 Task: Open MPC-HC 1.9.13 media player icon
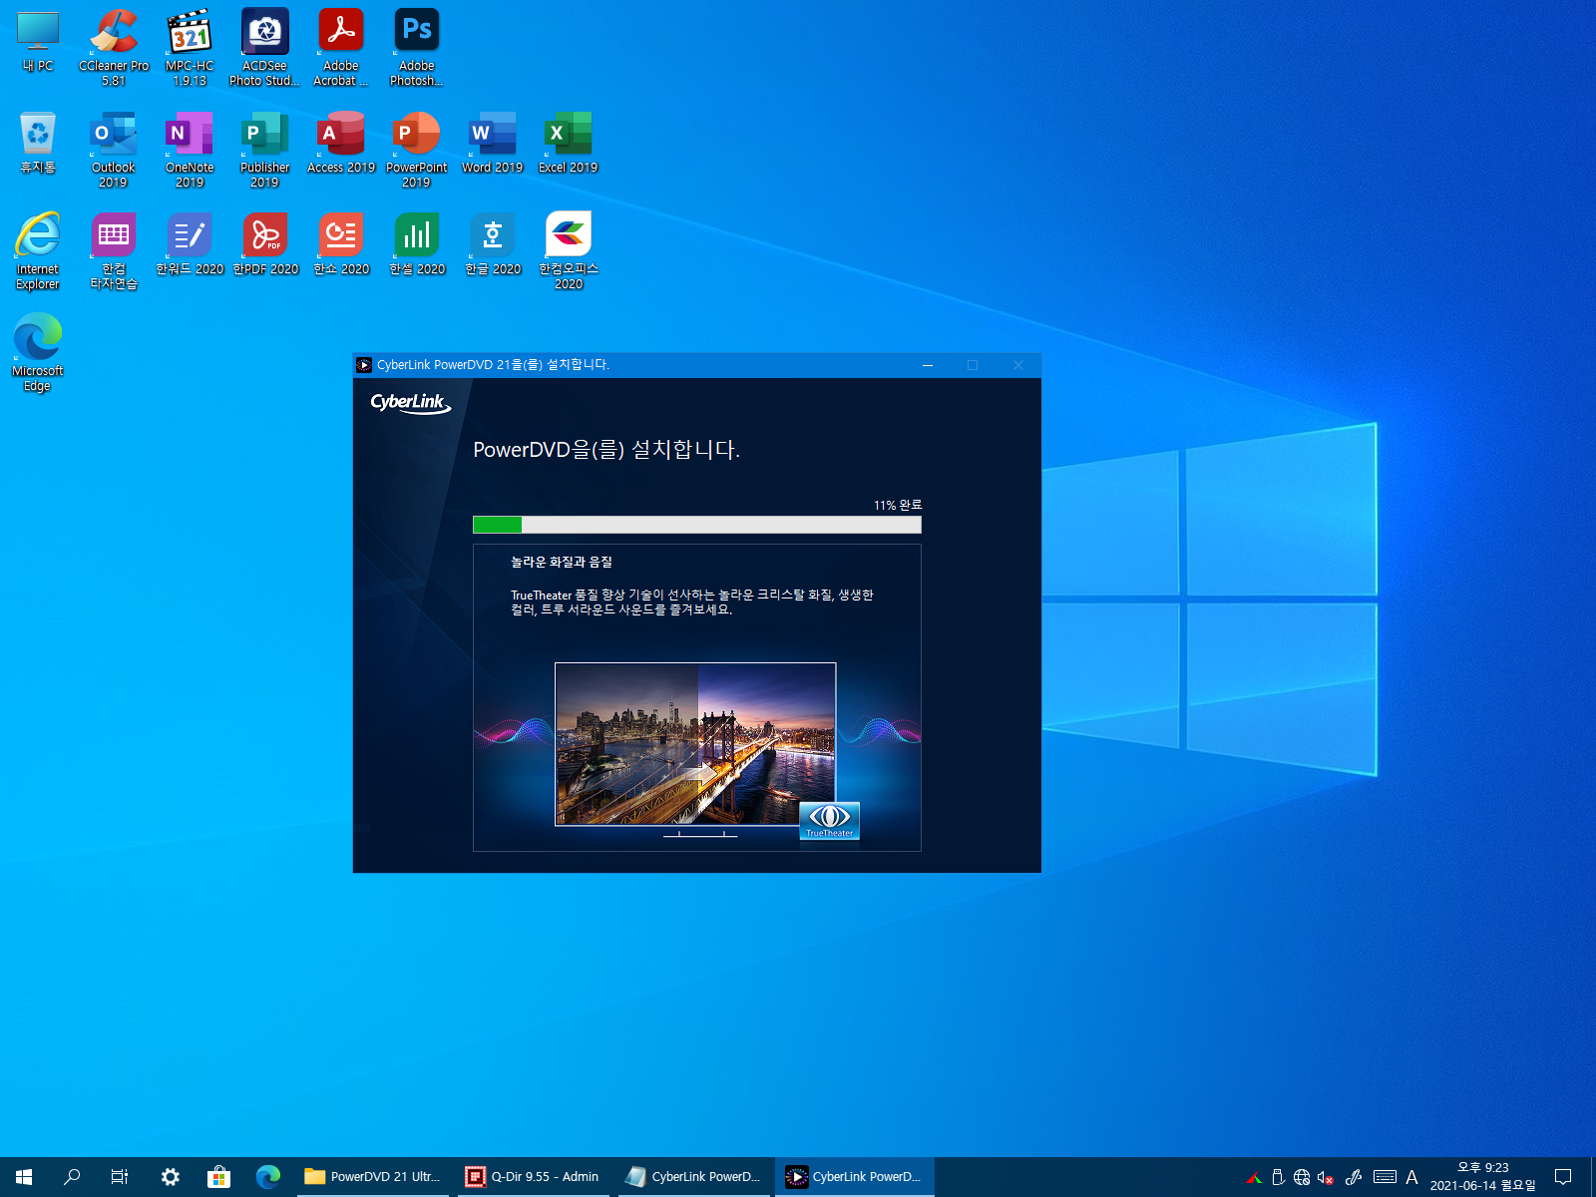pos(190,48)
